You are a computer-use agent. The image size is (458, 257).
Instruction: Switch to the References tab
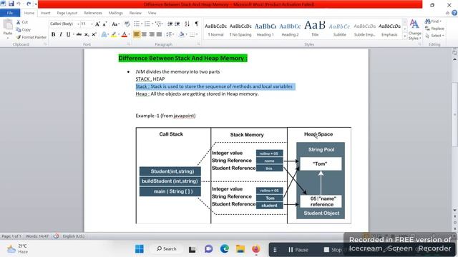point(93,13)
